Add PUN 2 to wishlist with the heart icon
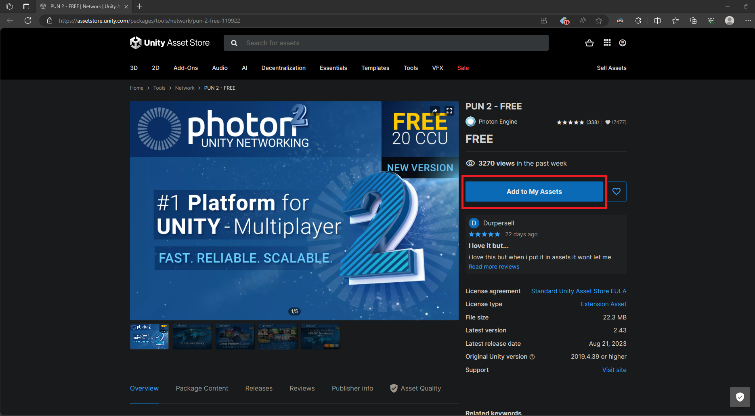Screen dimensions: 755x416 pyautogui.click(x=616, y=191)
